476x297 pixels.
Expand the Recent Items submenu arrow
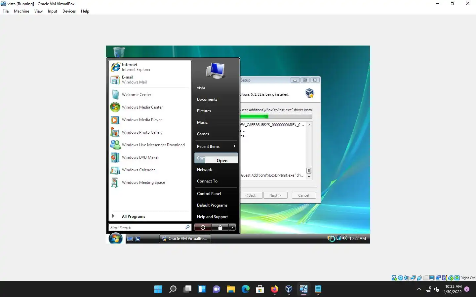[234, 146]
